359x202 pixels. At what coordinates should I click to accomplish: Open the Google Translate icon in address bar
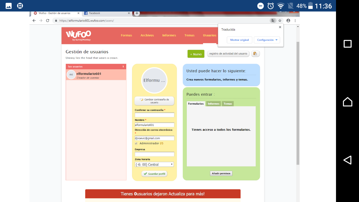pyautogui.click(x=273, y=20)
